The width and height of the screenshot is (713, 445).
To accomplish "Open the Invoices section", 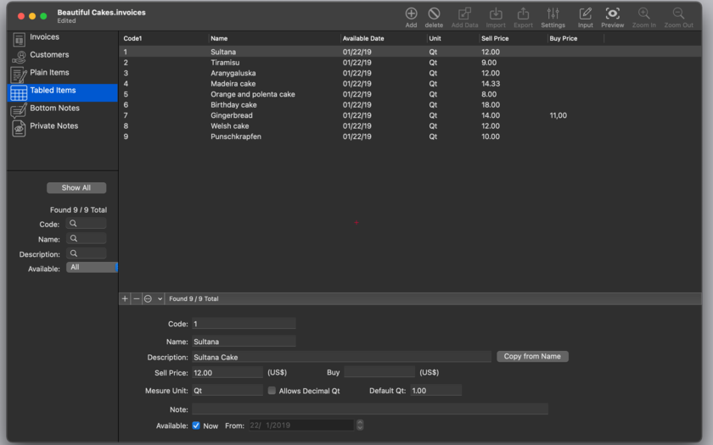I will click(44, 36).
